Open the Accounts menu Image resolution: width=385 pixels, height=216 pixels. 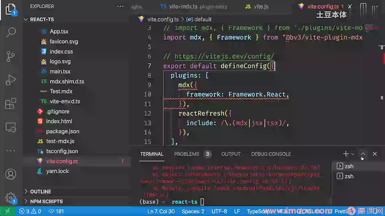tap(11, 174)
